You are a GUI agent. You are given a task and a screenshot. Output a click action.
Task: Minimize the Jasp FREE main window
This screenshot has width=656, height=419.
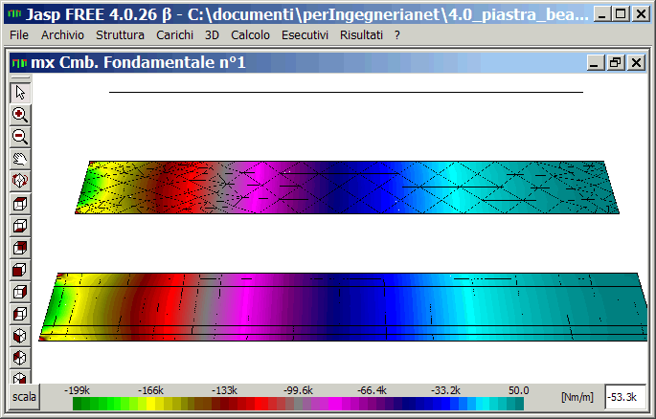click(602, 14)
